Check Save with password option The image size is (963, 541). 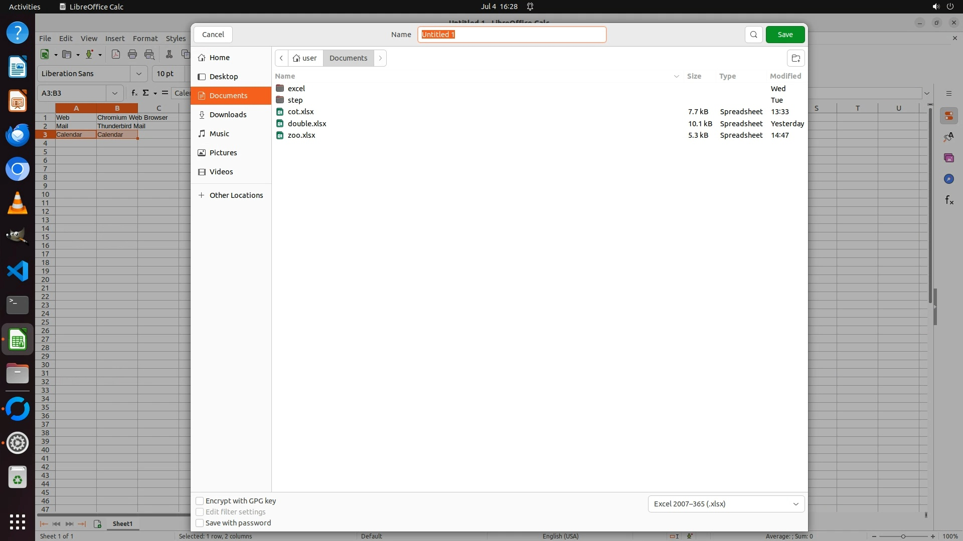[x=200, y=523]
